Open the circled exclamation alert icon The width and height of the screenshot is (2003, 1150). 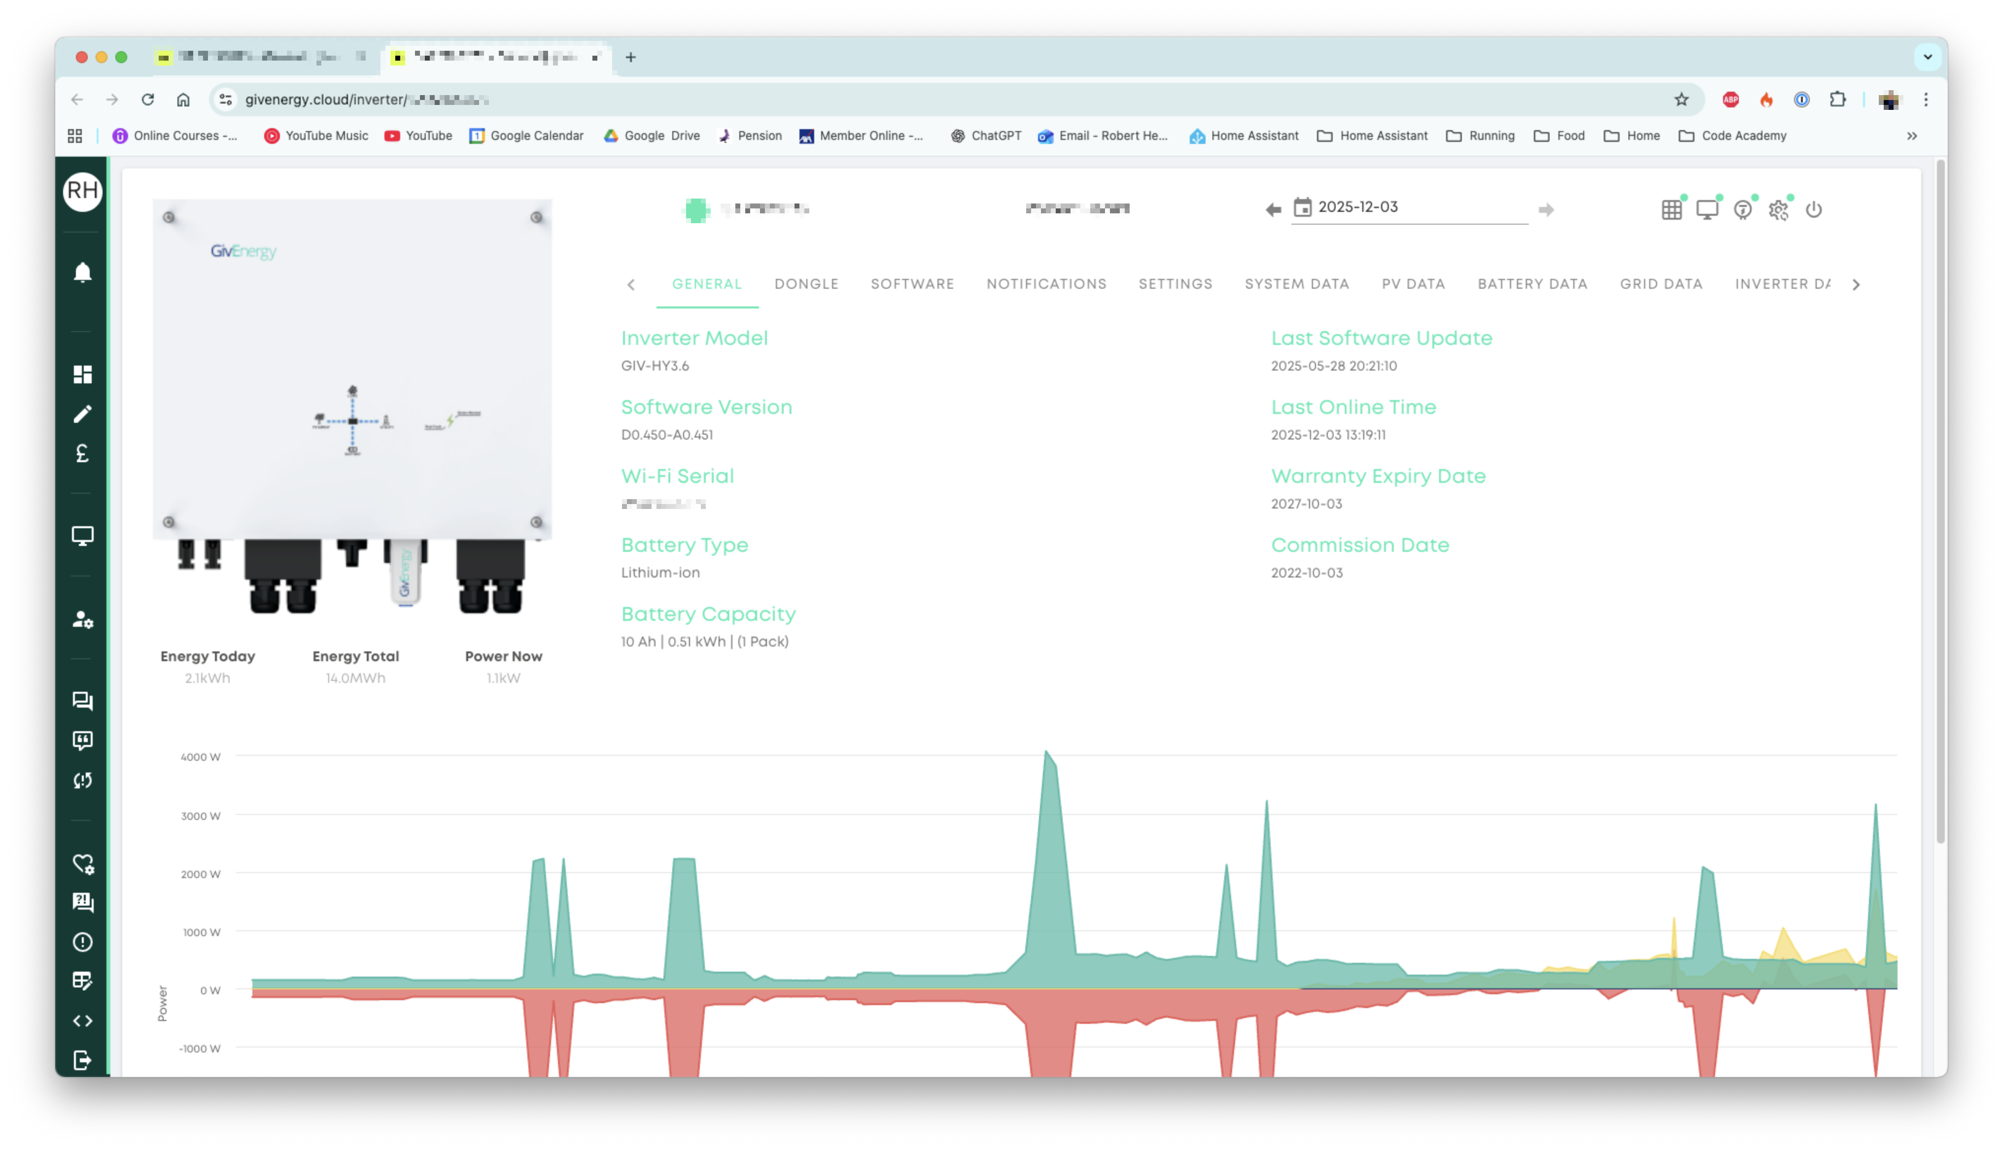pyautogui.click(x=82, y=942)
